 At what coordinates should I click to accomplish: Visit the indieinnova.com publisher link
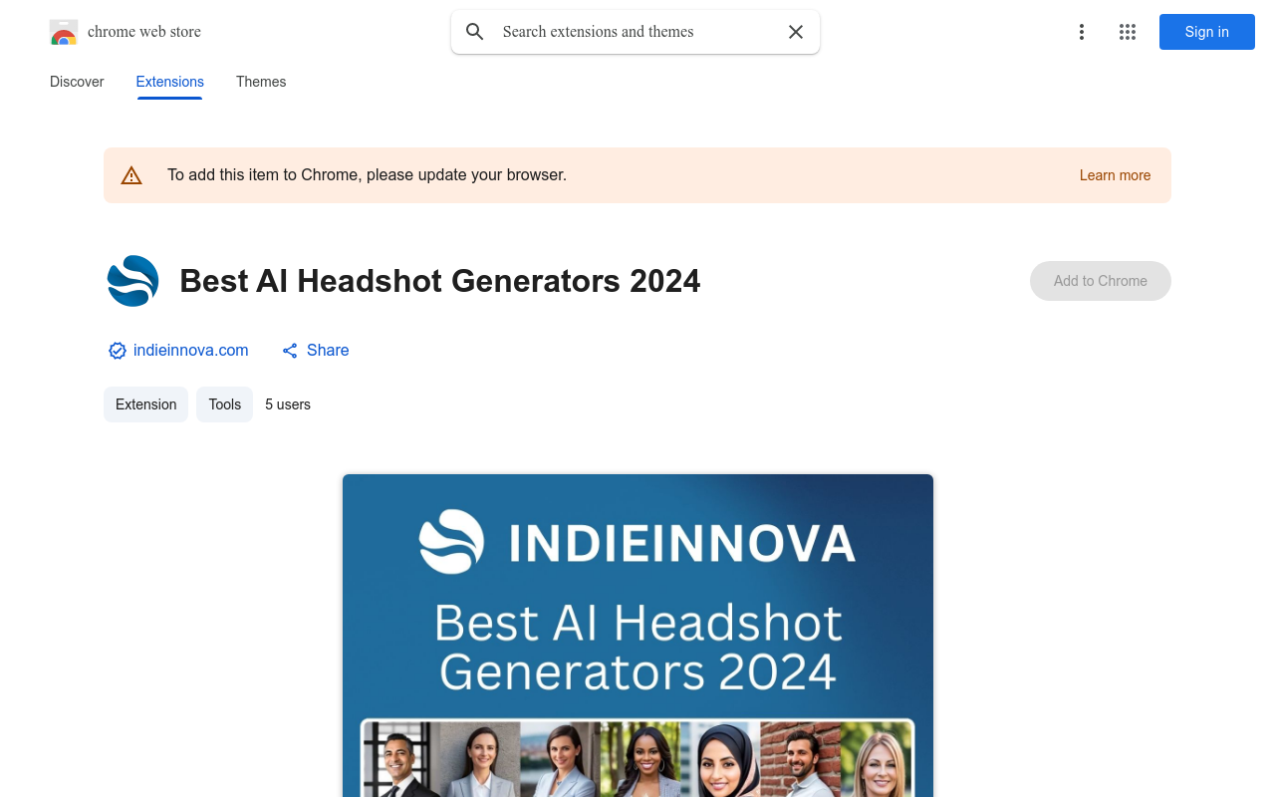tap(190, 351)
